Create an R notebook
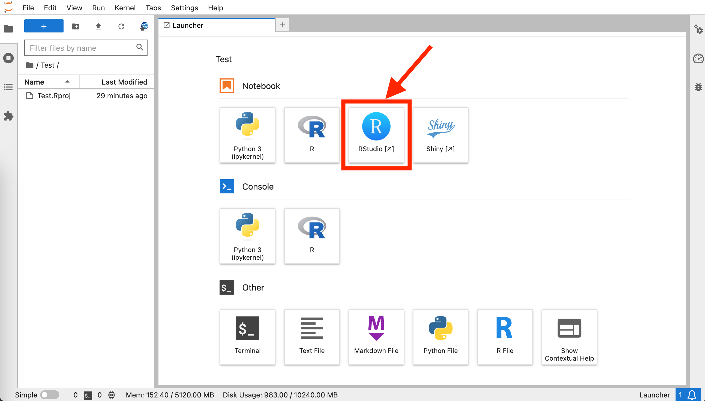The height and width of the screenshot is (401, 705). click(312, 135)
